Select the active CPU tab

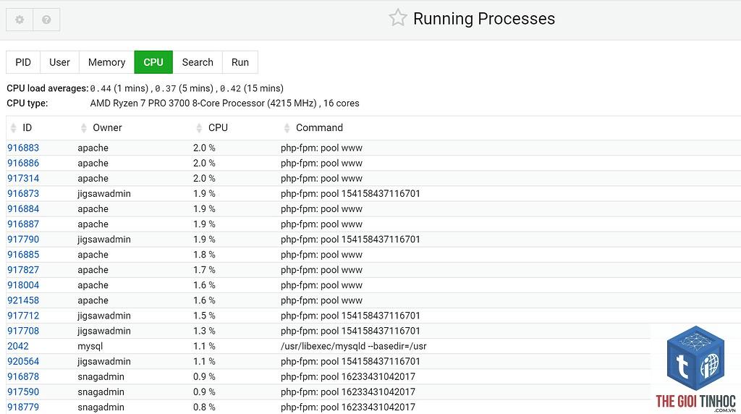(153, 62)
